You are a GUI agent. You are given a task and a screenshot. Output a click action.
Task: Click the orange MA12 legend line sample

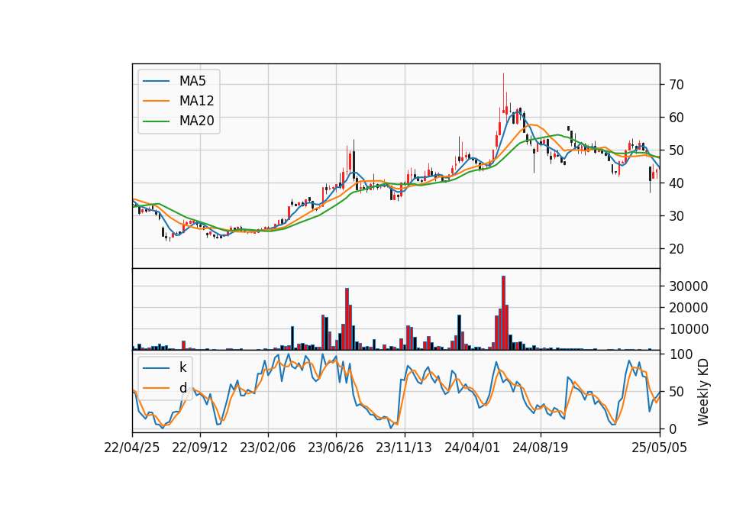156,101
